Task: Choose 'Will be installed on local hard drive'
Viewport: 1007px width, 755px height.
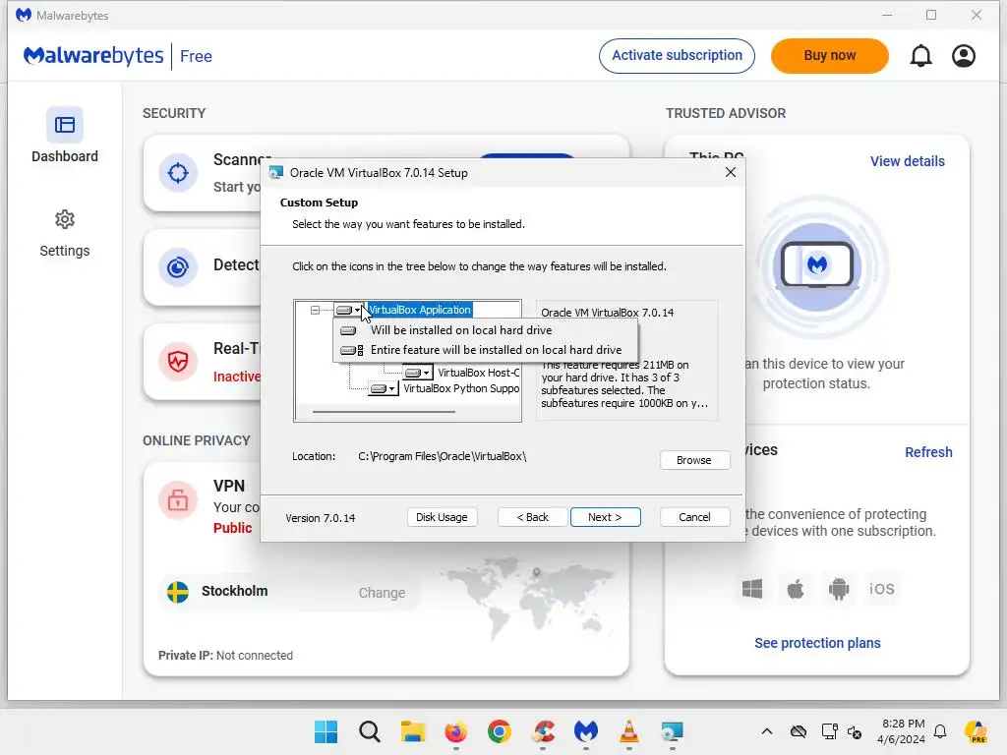Action: tap(486, 330)
